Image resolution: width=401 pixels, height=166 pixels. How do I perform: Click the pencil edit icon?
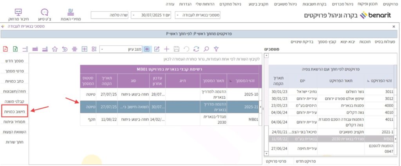157,49
